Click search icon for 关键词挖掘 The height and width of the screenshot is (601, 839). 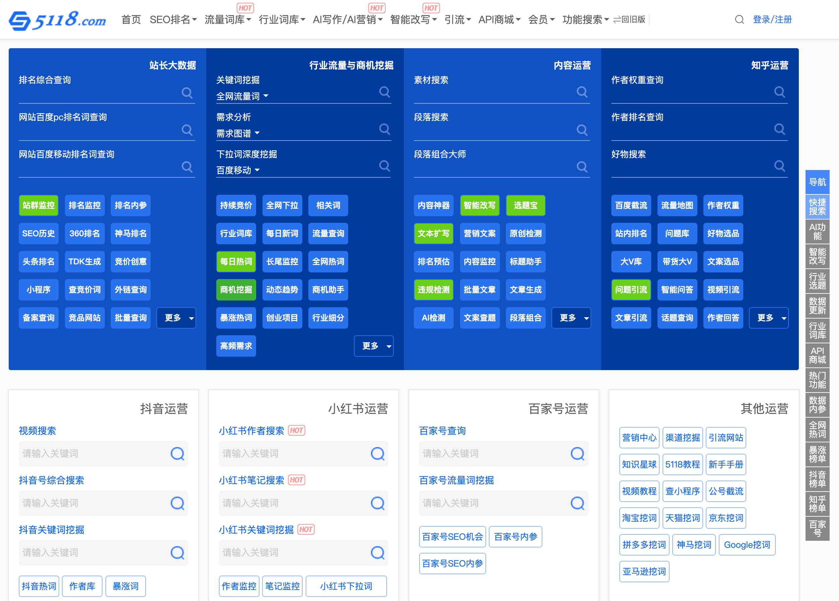click(385, 92)
